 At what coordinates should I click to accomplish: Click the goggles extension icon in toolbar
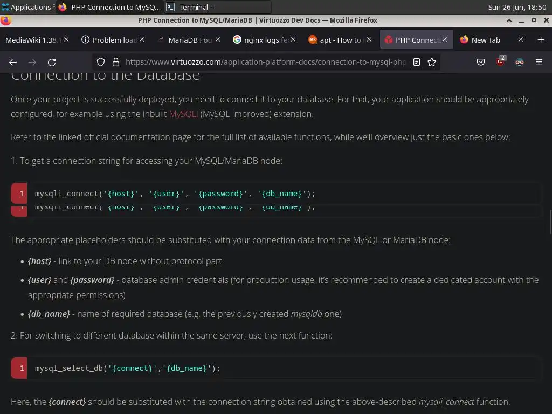[x=520, y=63]
